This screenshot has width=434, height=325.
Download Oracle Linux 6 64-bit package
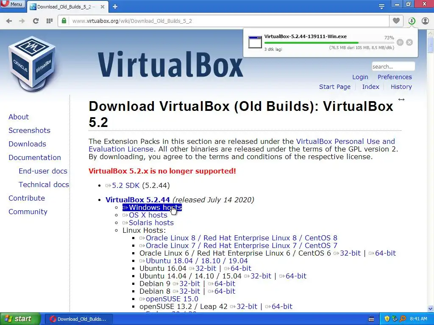point(382,253)
